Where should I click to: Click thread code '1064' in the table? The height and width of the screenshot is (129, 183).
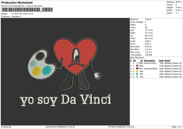[x=161, y=71]
